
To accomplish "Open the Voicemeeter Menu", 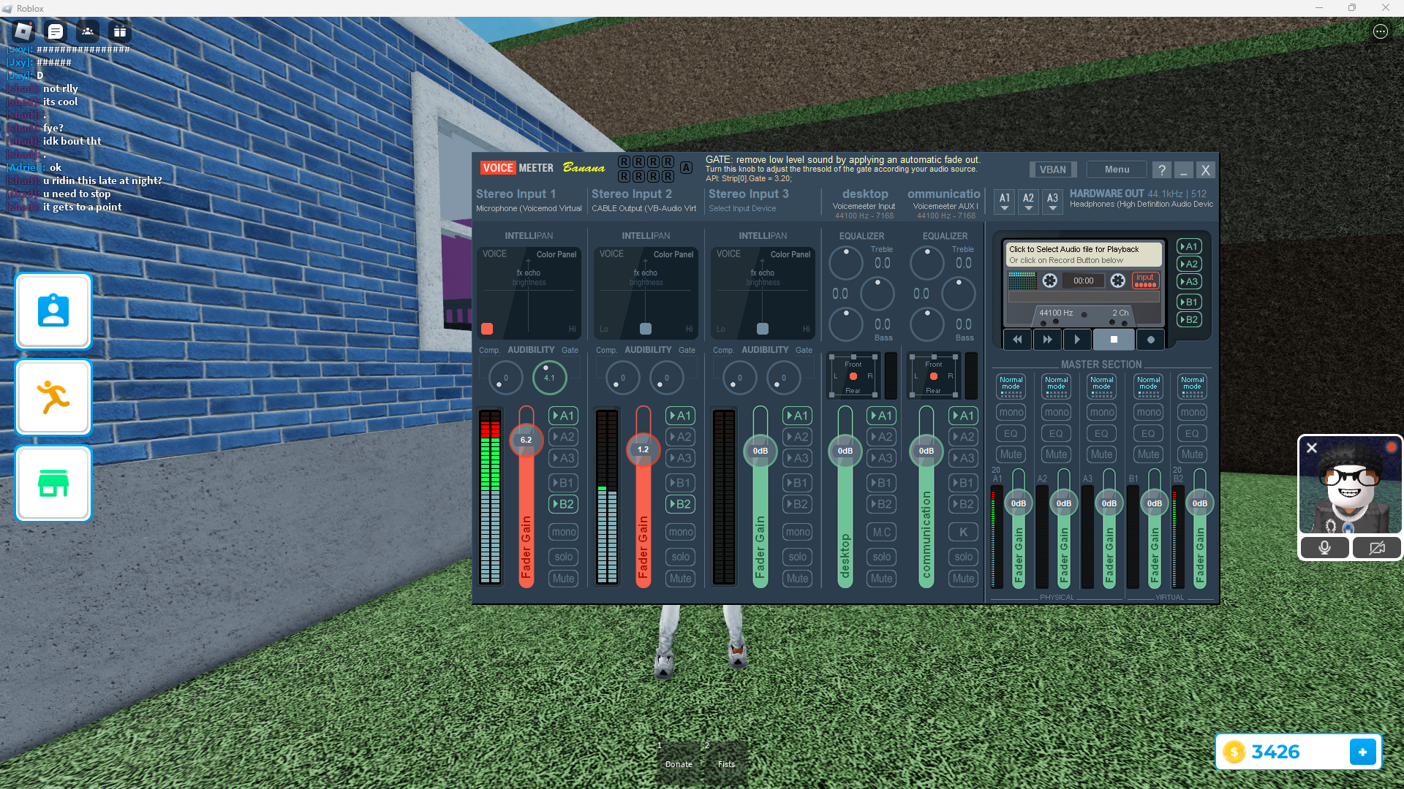I will click(x=1117, y=169).
